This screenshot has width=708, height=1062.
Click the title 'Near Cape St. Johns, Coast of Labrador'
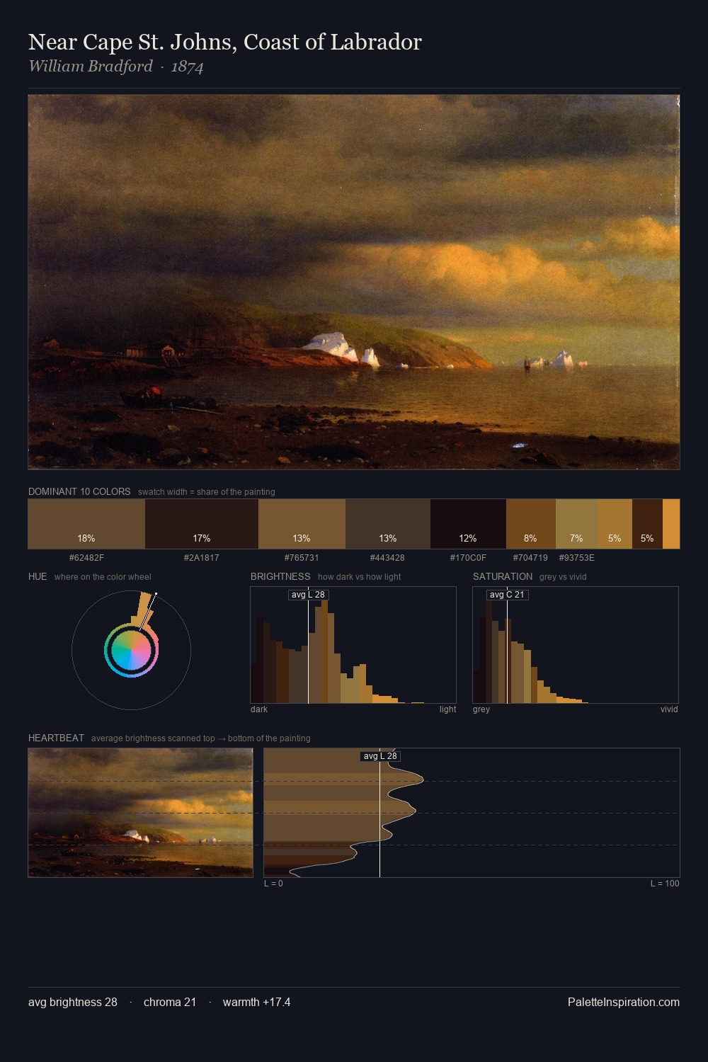tap(225, 42)
